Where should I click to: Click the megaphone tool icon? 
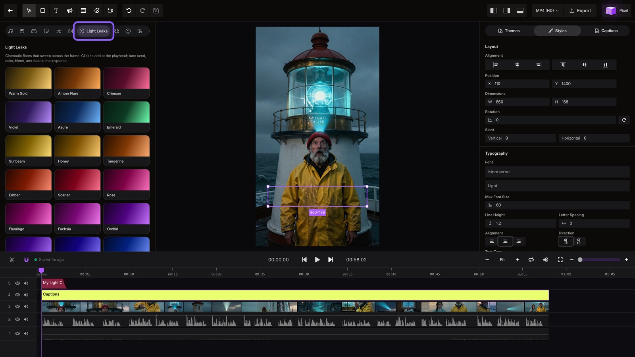pos(70,11)
